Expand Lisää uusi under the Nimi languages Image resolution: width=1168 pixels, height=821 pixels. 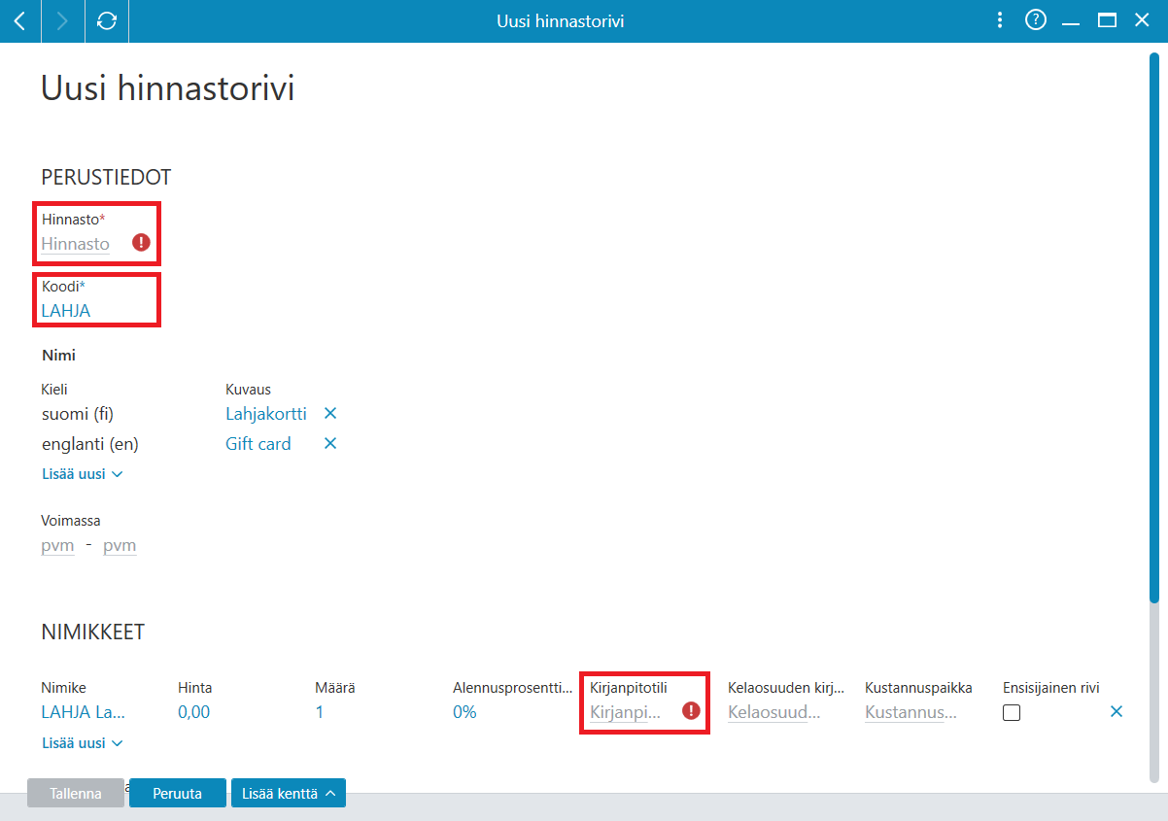point(83,474)
